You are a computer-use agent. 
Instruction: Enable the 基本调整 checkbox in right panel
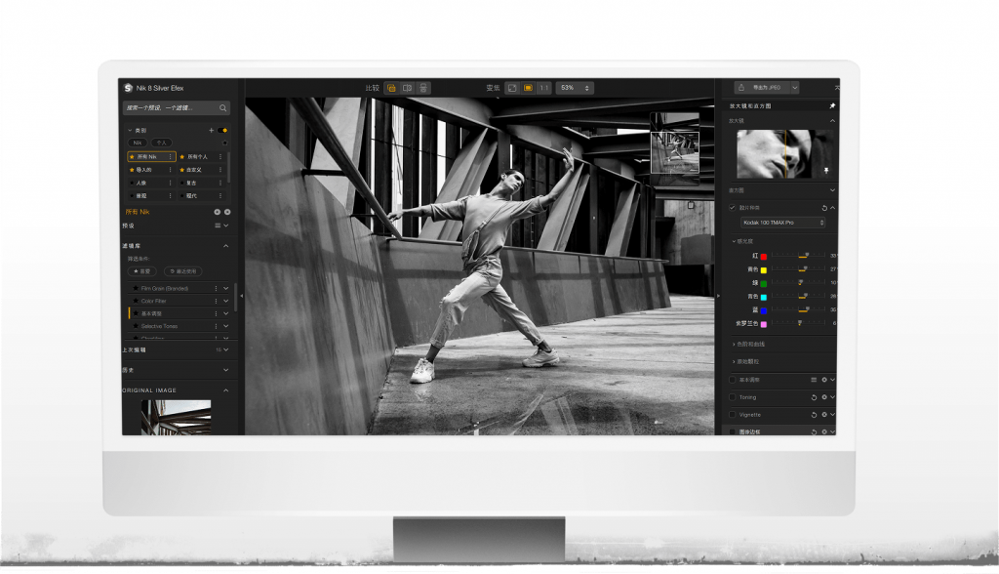click(x=732, y=380)
